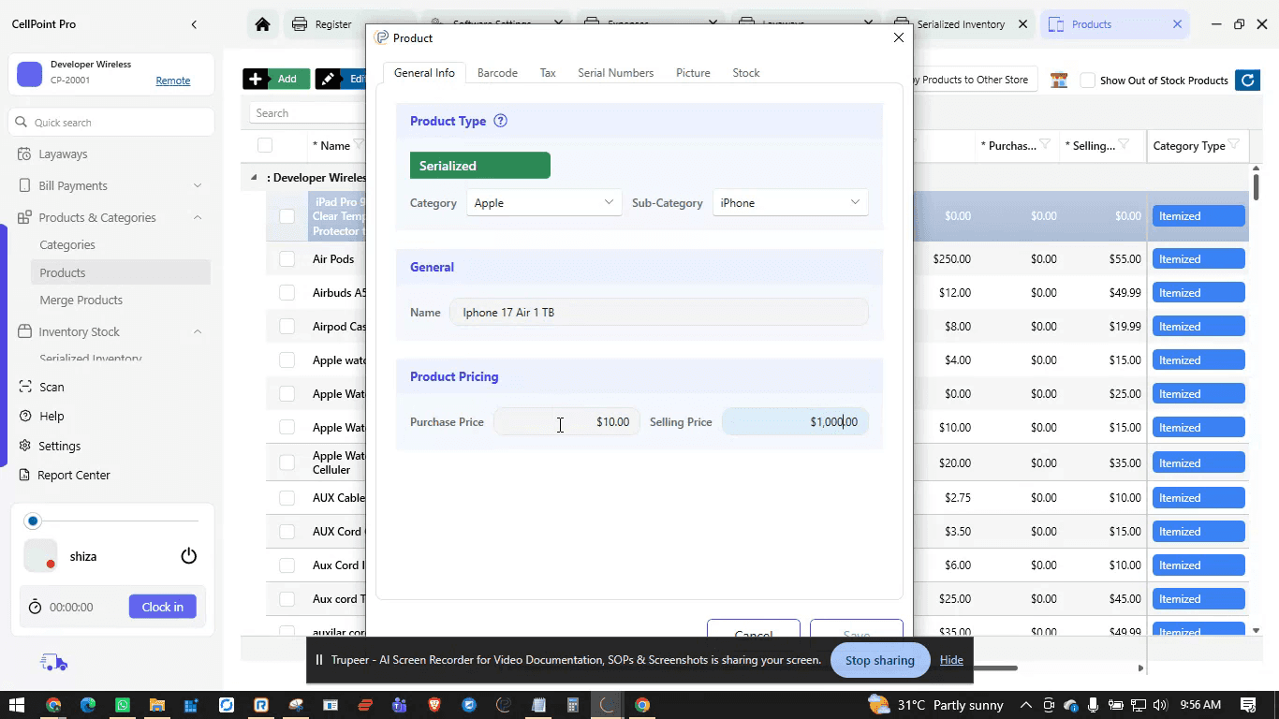Click the power icon next to shiza

(188, 556)
